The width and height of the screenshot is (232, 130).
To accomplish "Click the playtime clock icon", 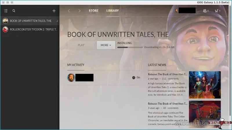I will [133, 77].
